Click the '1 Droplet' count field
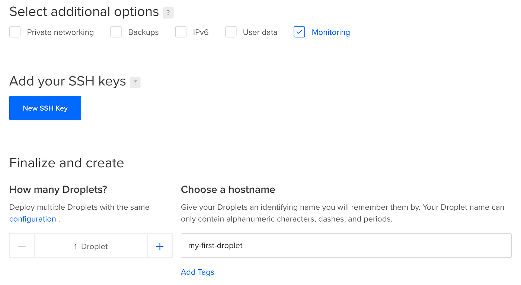The height and width of the screenshot is (285, 521). point(91,246)
